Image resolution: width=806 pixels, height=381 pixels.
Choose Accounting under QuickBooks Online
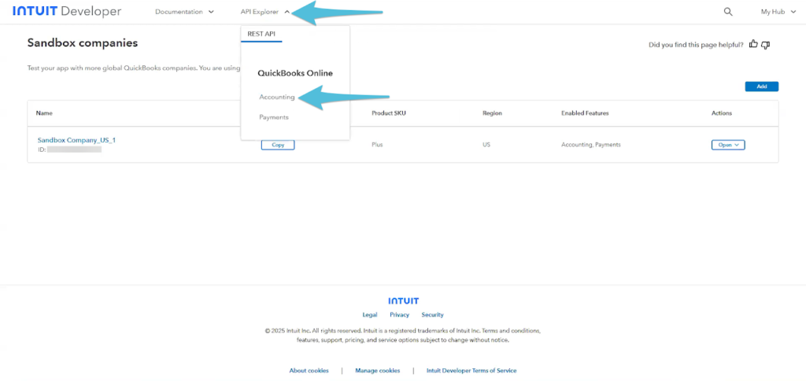[x=277, y=98]
